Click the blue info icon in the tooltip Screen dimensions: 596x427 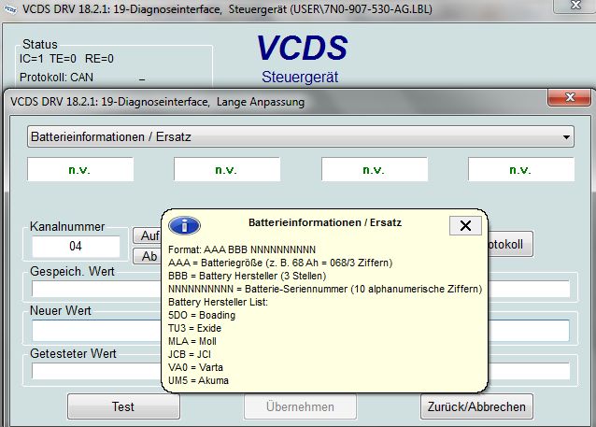(184, 226)
